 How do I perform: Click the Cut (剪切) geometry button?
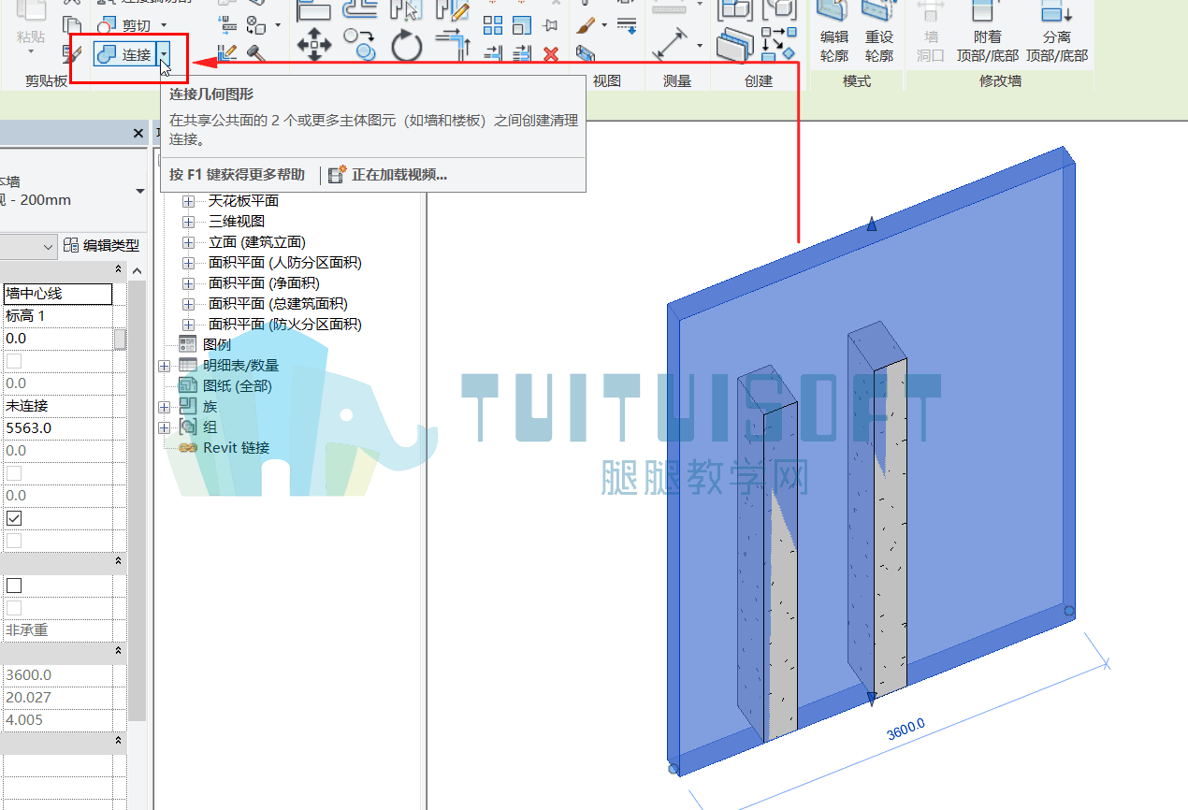[x=124, y=25]
